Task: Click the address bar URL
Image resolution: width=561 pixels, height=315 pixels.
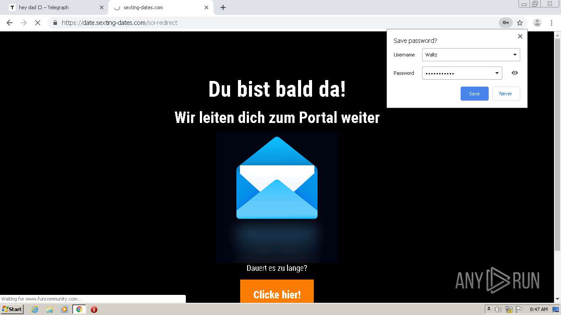Action: pos(119,23)
